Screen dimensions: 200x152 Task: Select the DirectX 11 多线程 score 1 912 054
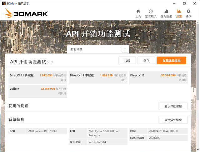[x=46, y=75]
